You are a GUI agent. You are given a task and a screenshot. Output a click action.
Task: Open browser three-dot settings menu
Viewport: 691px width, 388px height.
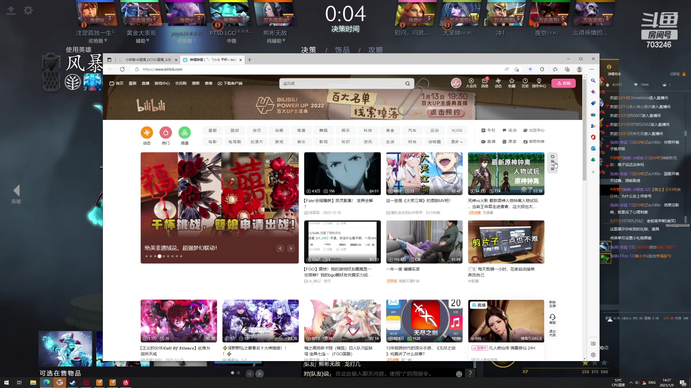coord(592,69)
